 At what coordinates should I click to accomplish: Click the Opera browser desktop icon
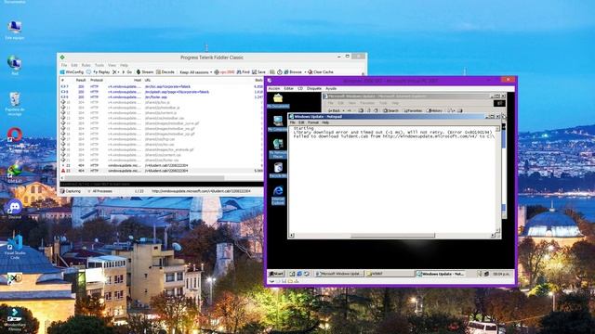point(15,138)
